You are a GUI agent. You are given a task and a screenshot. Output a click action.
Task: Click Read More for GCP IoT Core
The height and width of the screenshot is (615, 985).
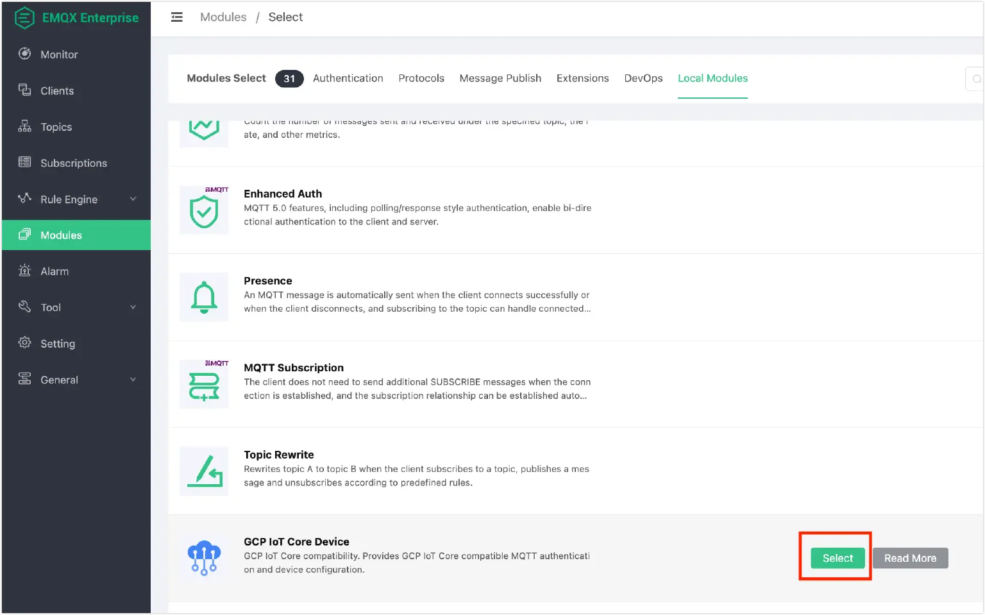[910, 558]
